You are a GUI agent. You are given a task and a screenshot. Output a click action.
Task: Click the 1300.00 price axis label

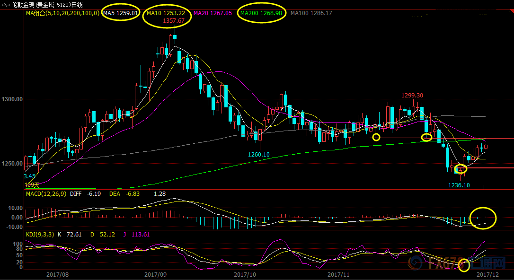point(12,99)
